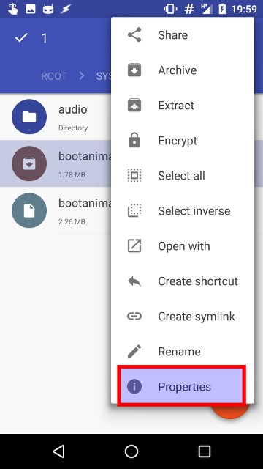Open the audio directory name
This screenshot has width=263, height=469.
click(73, 109)
